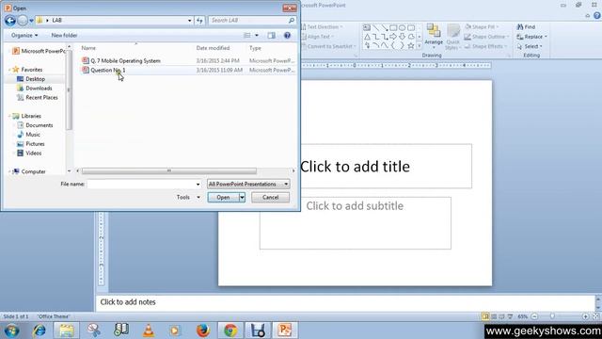Select Desktop in Favorites
This screenshot has width=602, height=339.
[x=36, y=79]
